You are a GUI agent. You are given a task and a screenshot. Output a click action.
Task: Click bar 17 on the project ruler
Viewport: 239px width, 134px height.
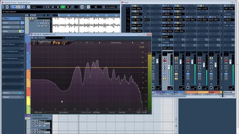pyautogui.click(x=88, y=16)
